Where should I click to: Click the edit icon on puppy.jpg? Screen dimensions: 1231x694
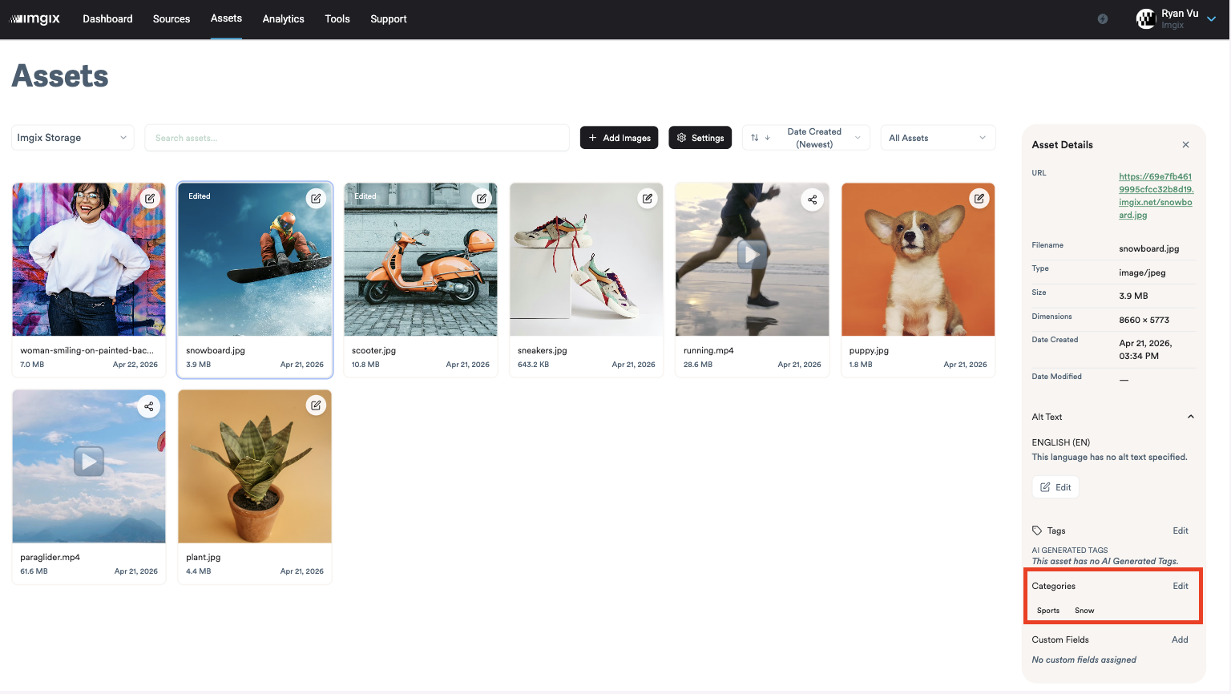coord(979,198)
